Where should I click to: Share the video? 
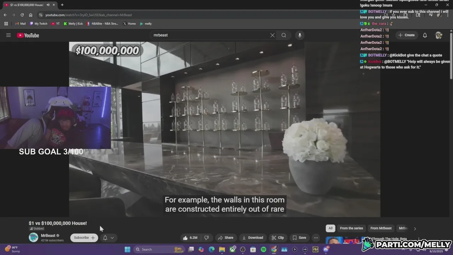(x=225, y=238)
